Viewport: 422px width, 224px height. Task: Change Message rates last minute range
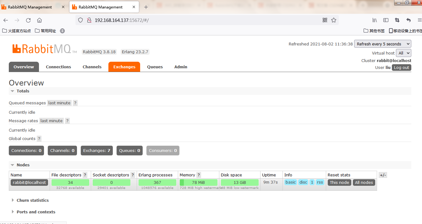pyautogui.click(x=52, y=121)
